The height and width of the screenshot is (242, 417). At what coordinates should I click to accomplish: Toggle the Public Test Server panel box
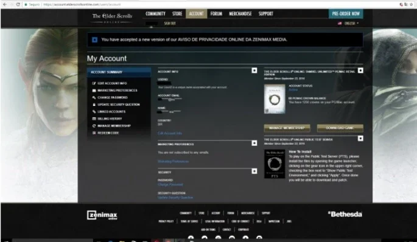360,139
